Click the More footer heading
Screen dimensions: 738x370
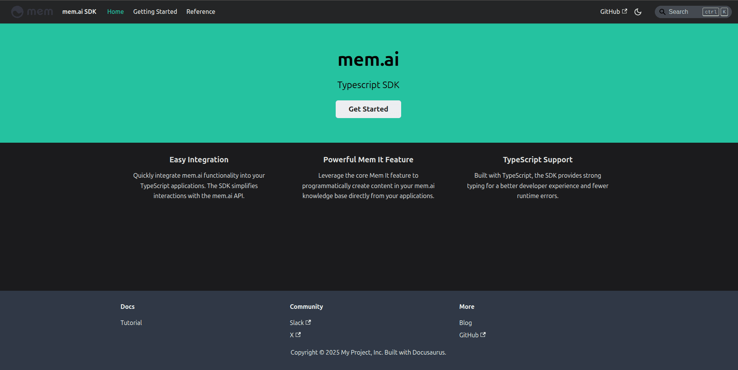click(467, 307)
